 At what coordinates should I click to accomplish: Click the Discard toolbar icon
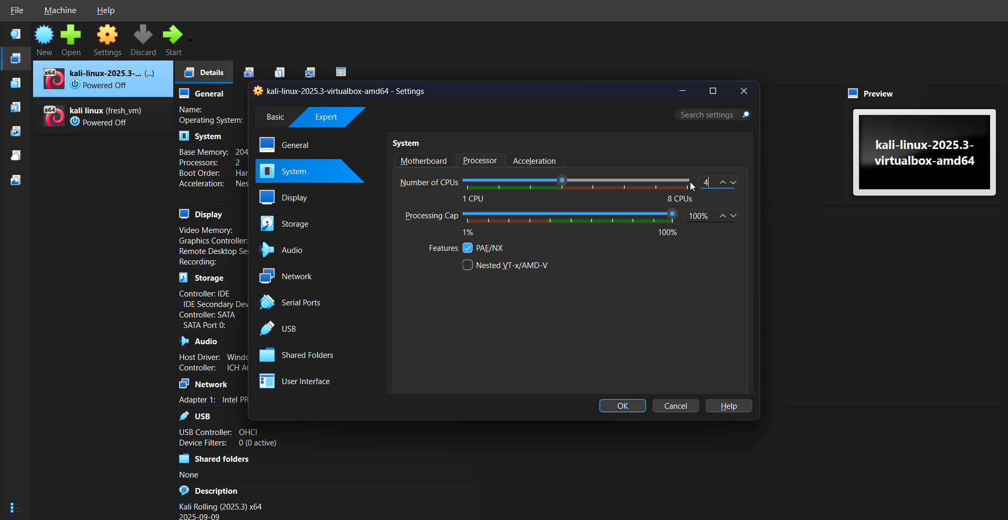[143, 35]
